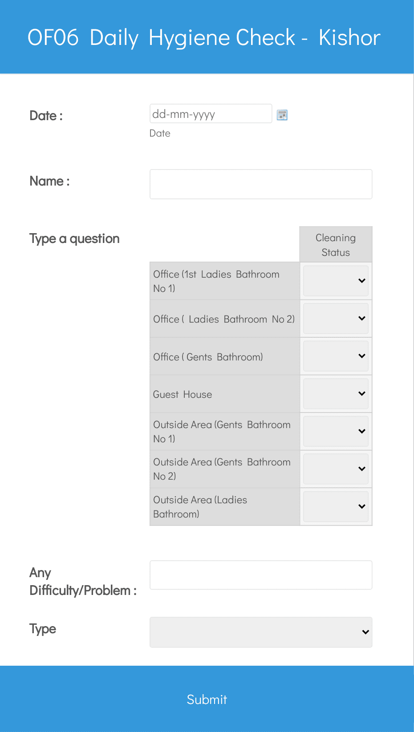The width and height of the screenshot is (414, 732).
Task: Click the Date input field
Action: [x=211, y=113]
